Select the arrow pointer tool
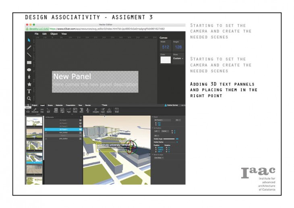294x208 pixels. [x=29, y=40]
